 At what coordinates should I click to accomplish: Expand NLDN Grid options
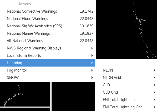tap(126, 78)
